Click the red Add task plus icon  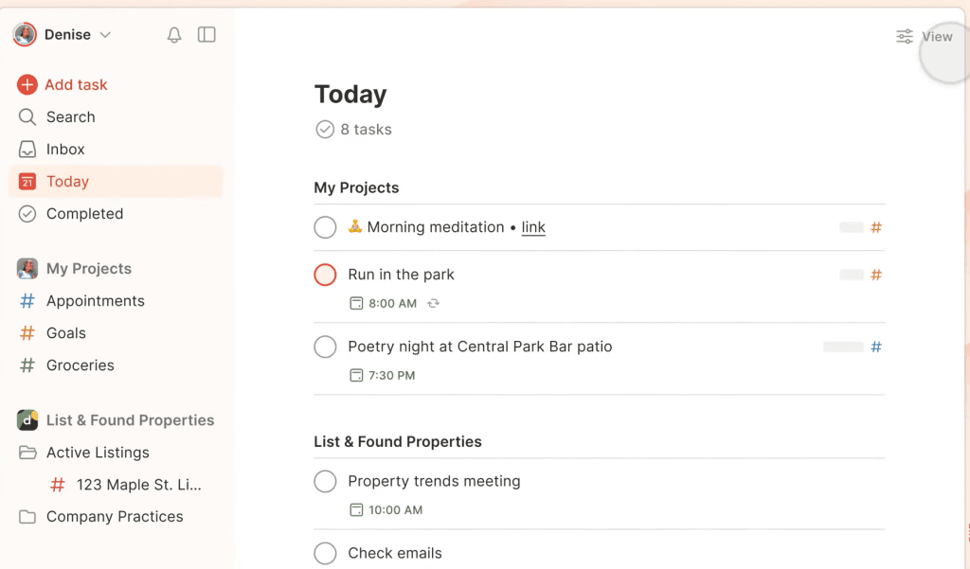click(27, 84)
